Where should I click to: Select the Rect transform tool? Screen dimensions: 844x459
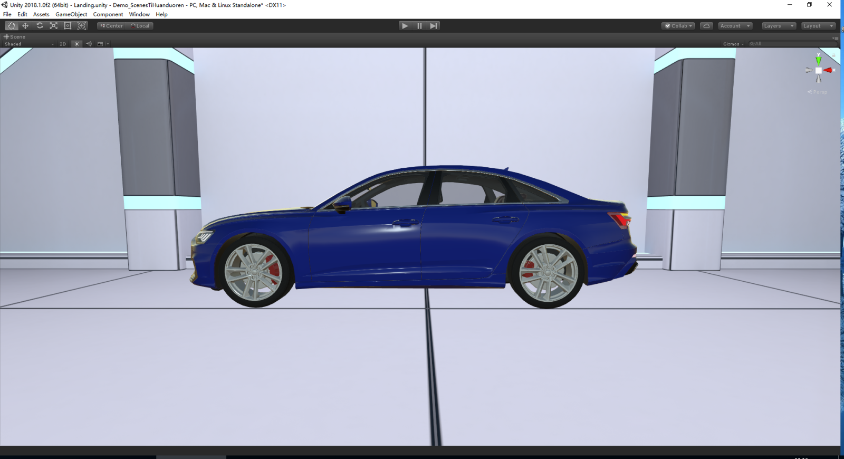click(x=68, y=26)
